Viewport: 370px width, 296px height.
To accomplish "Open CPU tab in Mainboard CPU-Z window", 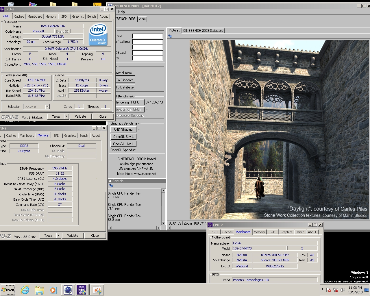I will [x=214, y=232].
